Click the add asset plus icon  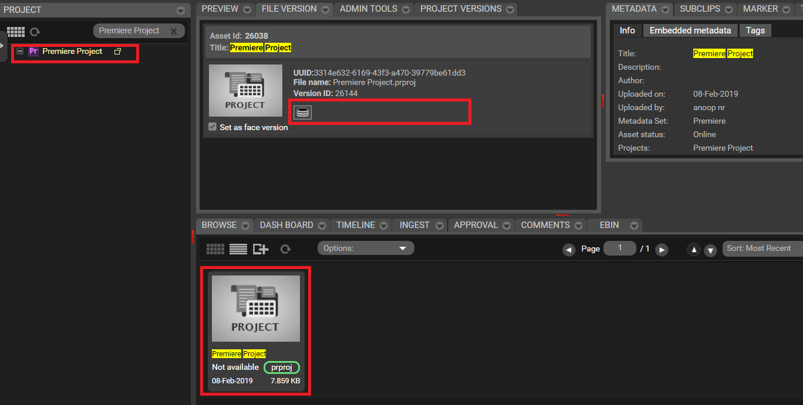(261, 249)
